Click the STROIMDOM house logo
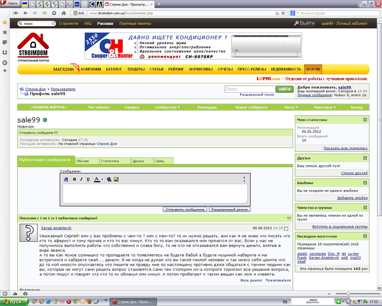This screenshot has height=306, width=382. pyautogui.click(x=33, y=47)
